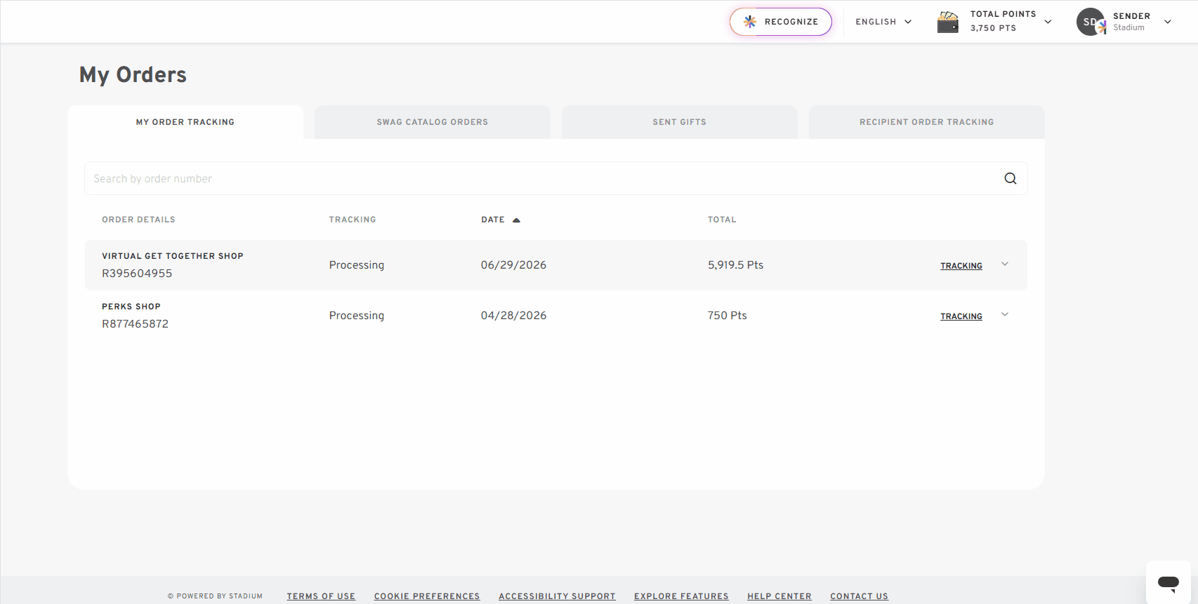Sort by the Date arrow icon
1198x604 pixels.
tap(516, 220)
